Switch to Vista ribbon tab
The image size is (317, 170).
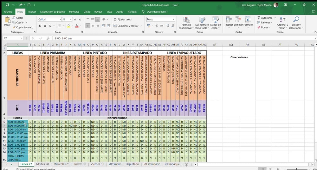pos(109,12)
